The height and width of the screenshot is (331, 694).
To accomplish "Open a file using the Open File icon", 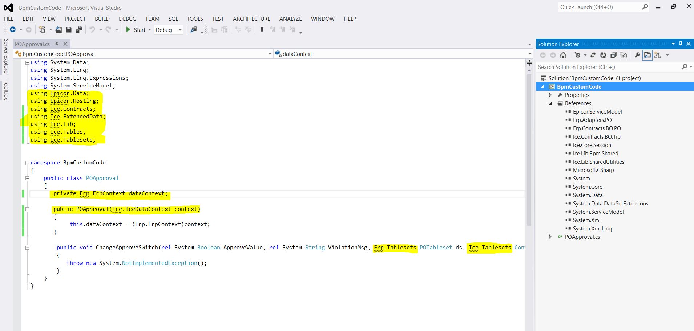I will click(x=58, y=30).
